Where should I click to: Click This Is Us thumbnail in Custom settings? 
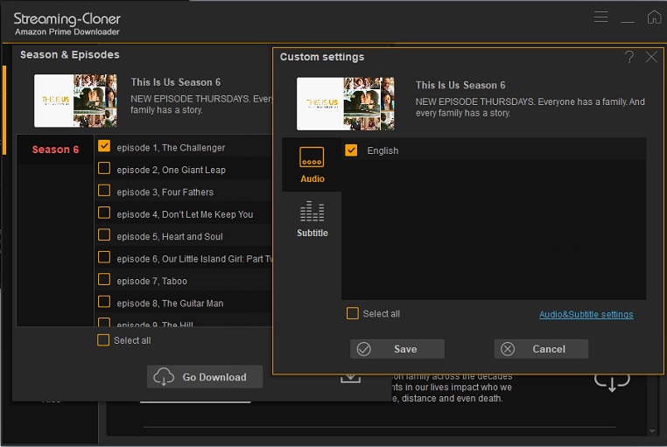click(346, 104)
